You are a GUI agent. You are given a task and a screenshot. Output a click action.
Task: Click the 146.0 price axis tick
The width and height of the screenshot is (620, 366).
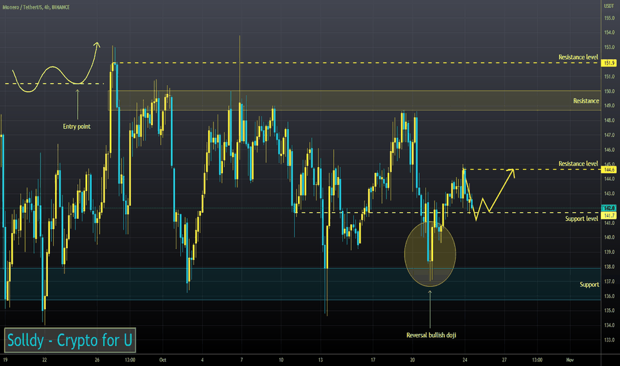609,150
